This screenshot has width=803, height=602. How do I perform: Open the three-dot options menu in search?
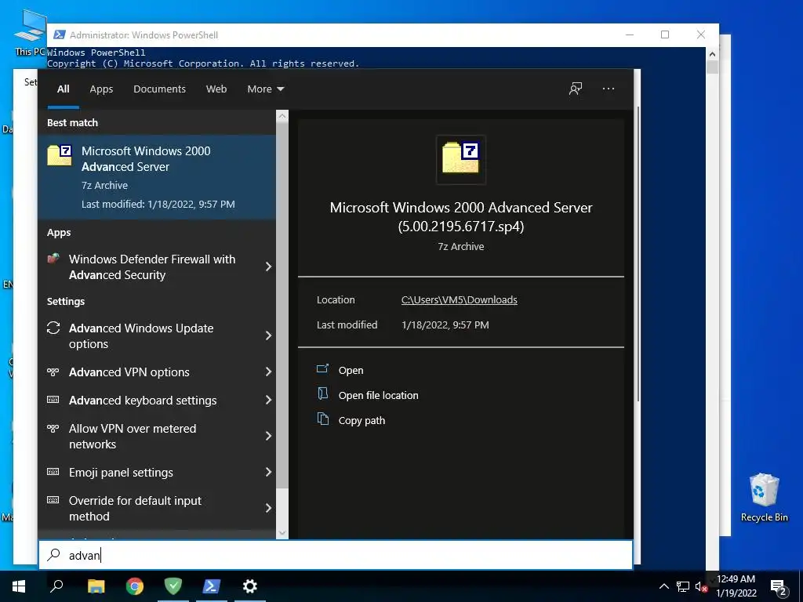pyautogui.click(x=609, y=89)
